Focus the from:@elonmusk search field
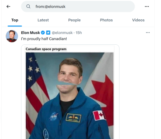 click(78, 6)
